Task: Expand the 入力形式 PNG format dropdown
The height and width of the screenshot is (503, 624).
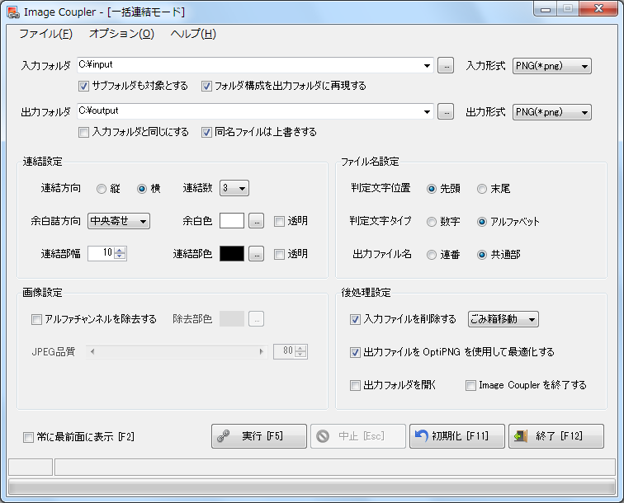Action: pos(551,66)
